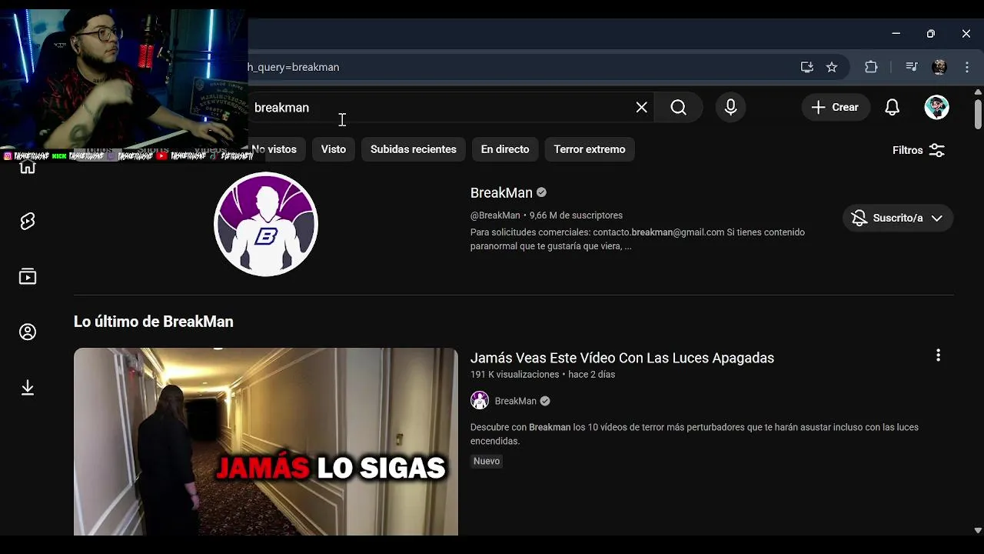Click the page scrollbar thumb
Screen dimensions: 984x554
[978, 114]
